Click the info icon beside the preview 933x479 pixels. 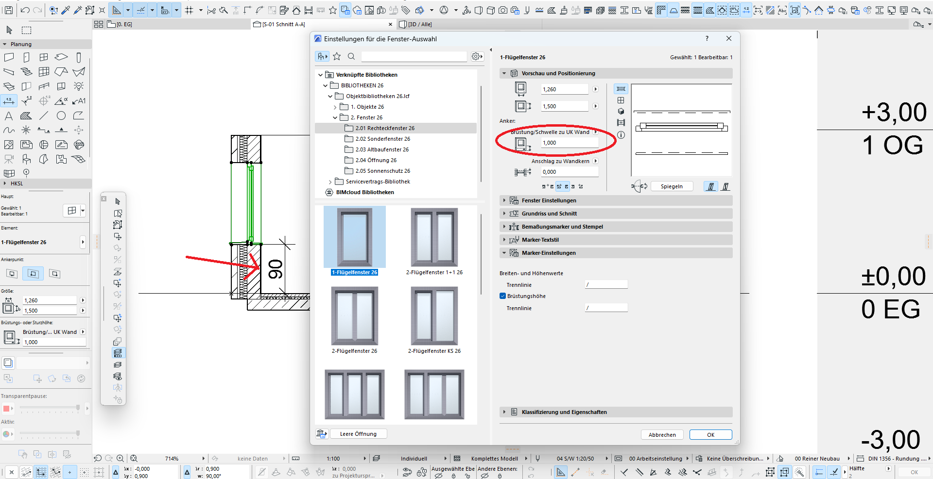tap(621, 135)
